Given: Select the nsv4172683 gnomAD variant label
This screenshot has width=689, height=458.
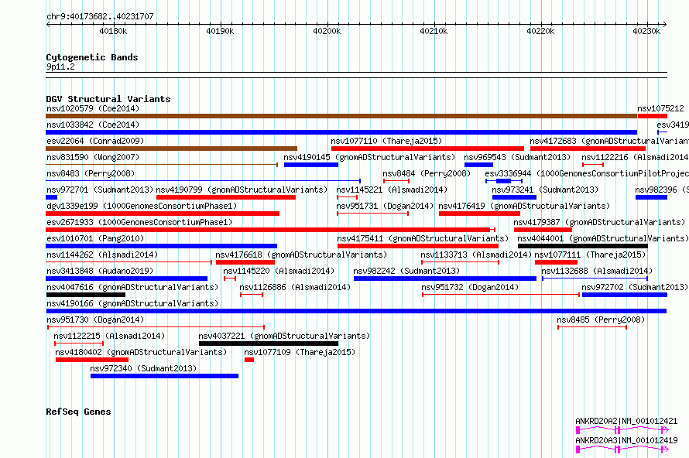Looking at the screenshot, I should tap(609, 141).
